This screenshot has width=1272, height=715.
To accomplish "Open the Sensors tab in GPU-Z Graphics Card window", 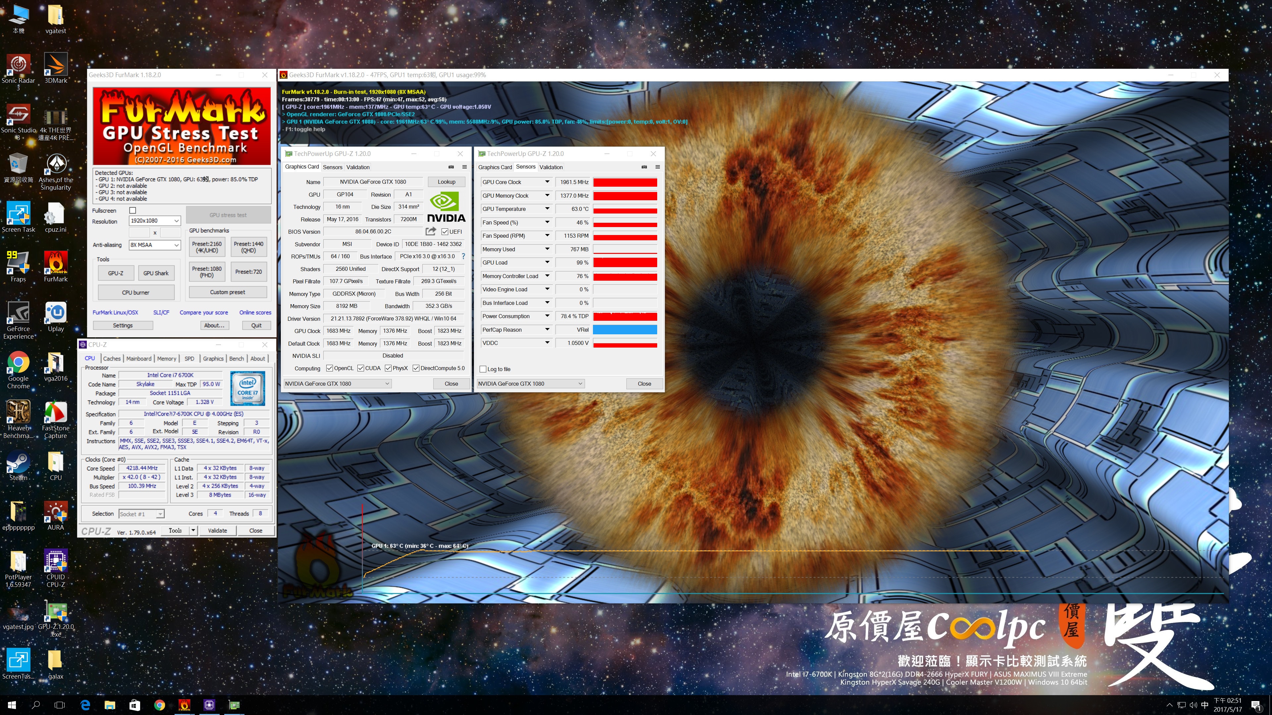I will [332, 167].
